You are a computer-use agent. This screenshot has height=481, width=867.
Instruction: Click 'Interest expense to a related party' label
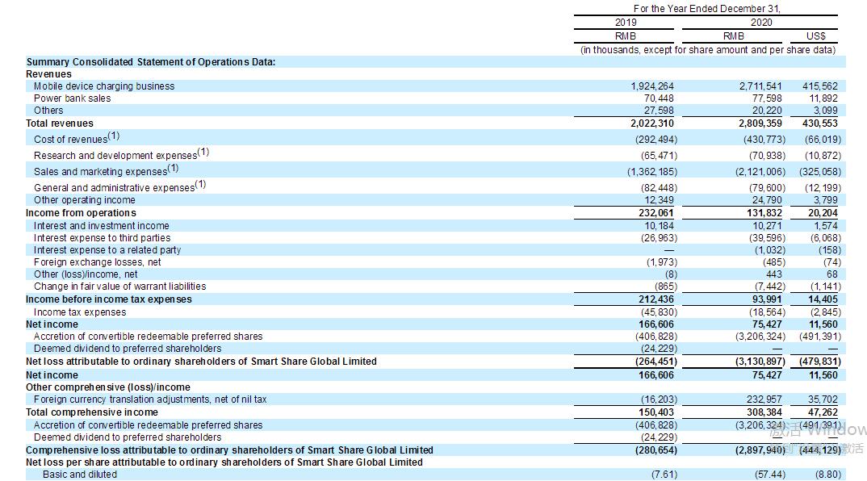[x=107, y=250]
